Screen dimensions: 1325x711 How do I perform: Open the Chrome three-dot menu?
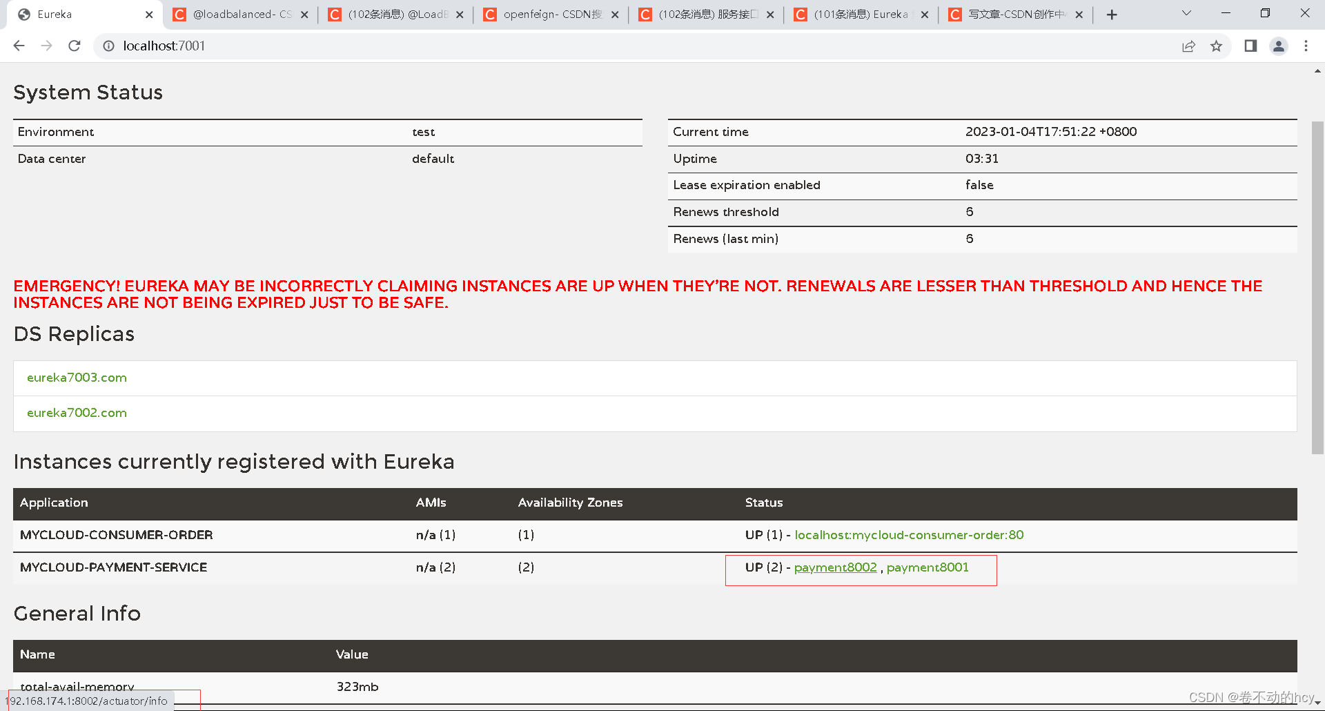click(1306, 46)
